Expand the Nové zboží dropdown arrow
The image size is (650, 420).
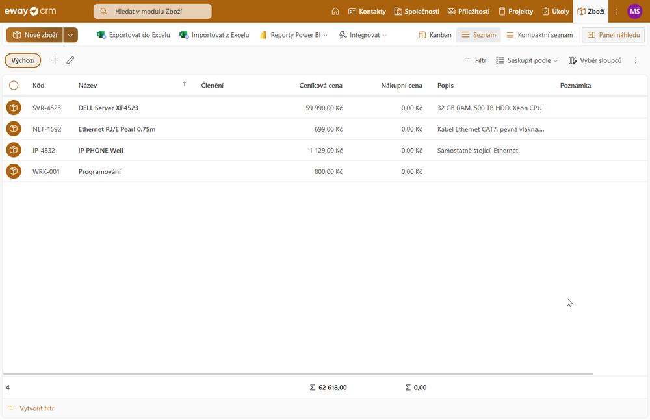tap(71, 35)
